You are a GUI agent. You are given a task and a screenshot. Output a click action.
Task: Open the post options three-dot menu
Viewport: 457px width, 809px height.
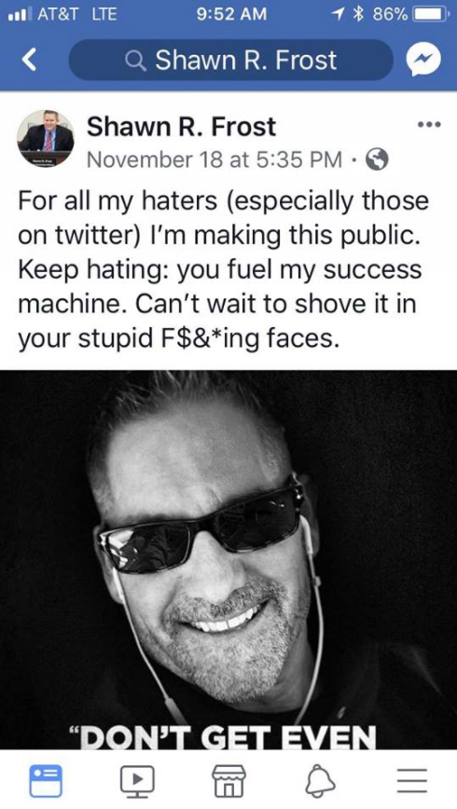[x=429, y=124]
